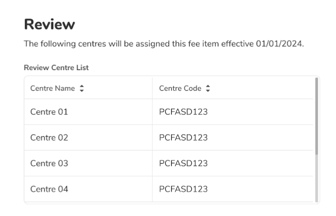Viewport: 336px width, 216px height.
Task: Click the Centre 01 name cell
Action: click(x=49, y=112)
